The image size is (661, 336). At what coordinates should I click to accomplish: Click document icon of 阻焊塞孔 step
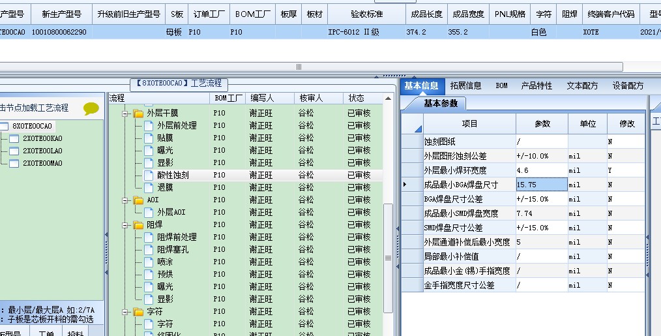tap(149, 249)
